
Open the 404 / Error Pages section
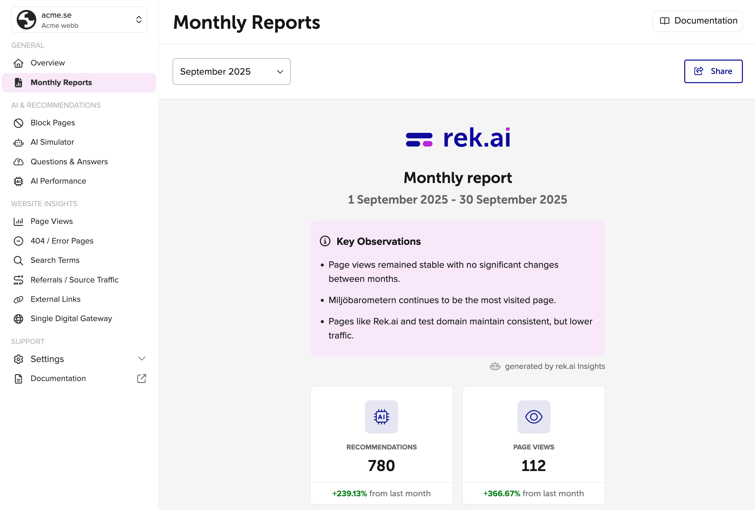62,241
